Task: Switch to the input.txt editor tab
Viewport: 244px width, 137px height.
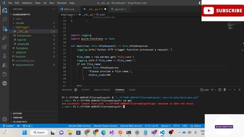Action: pos(120,9)
